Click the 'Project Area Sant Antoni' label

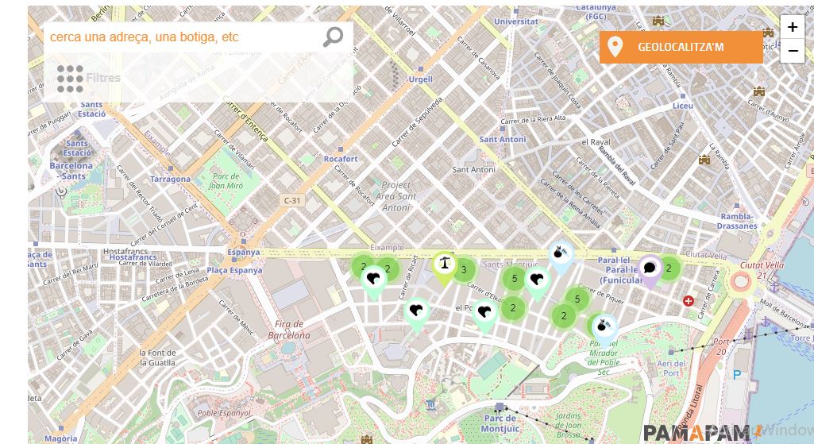[x=396, y=196]
